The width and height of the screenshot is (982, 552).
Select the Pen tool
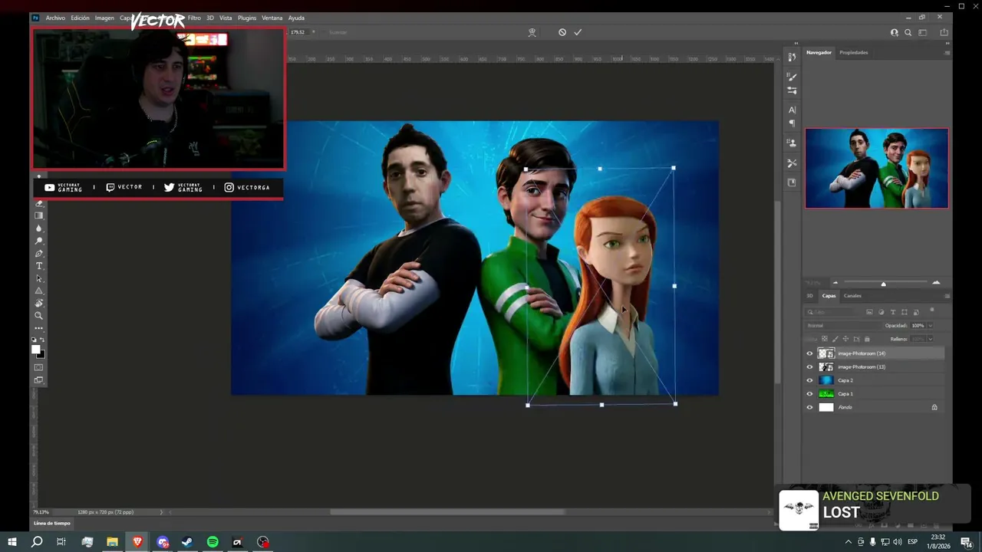(x=40, y=254)
